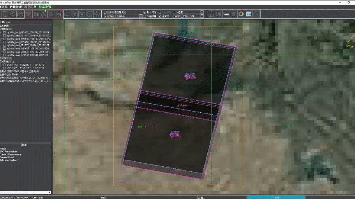Enable checkbox for stereo pair 51221142
The image size is (355, 199).
(x=4, y=65)
